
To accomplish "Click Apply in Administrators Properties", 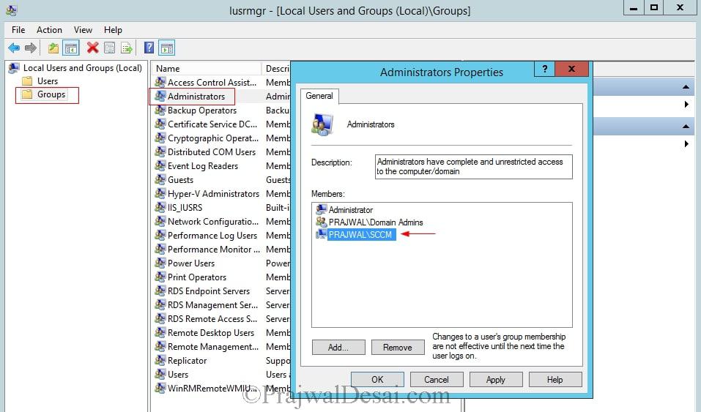I will [x=496, y=379].
